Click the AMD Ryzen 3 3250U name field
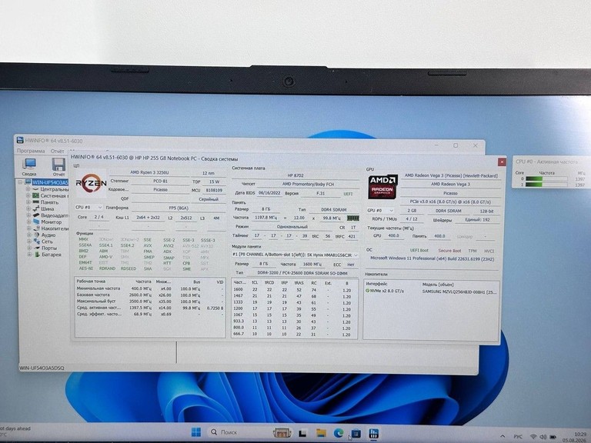The image size is (591, 443). tap(149, 172)
